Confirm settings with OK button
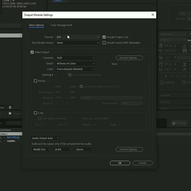Image resolution: width=191 pixels, height=191 pixels. 120,163
